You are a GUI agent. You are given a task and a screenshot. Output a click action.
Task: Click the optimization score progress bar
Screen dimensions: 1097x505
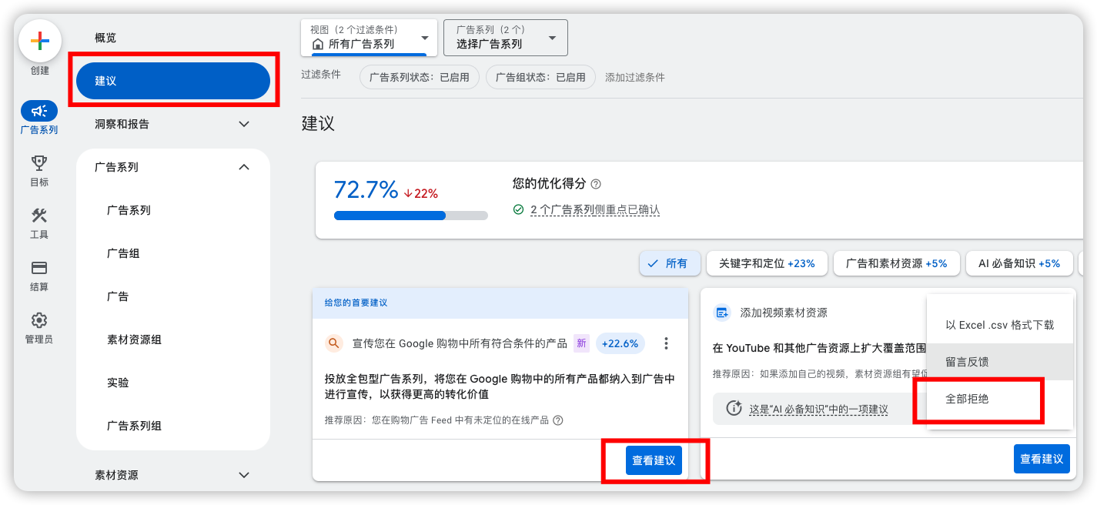(410, 216)
